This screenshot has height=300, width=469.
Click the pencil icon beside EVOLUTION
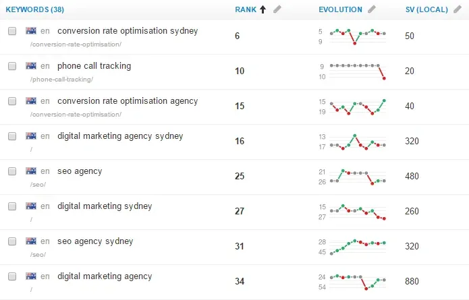[372, 9]
